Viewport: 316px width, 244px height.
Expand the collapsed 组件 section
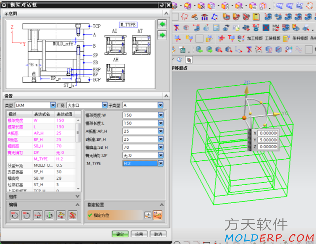click(x=77, y=196)
